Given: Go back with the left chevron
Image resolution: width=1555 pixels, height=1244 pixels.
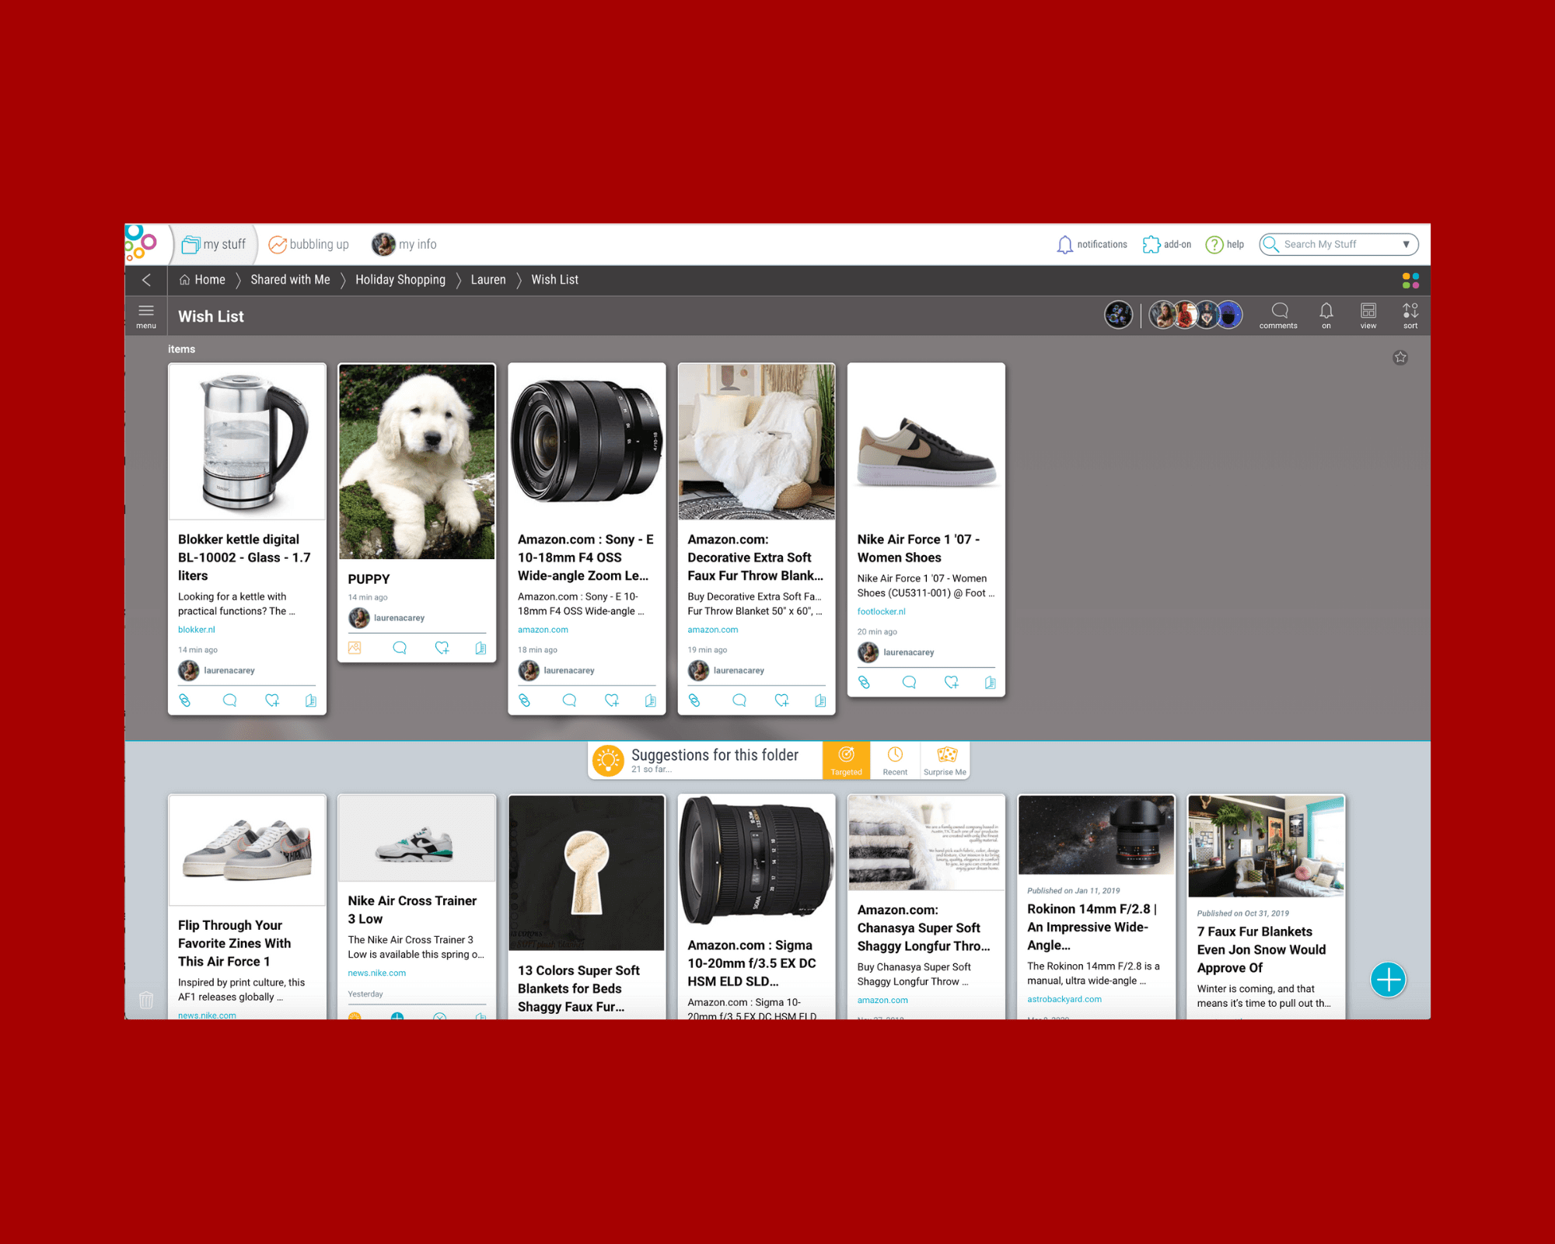Looking at the screenshot, I should click(146, 280).
